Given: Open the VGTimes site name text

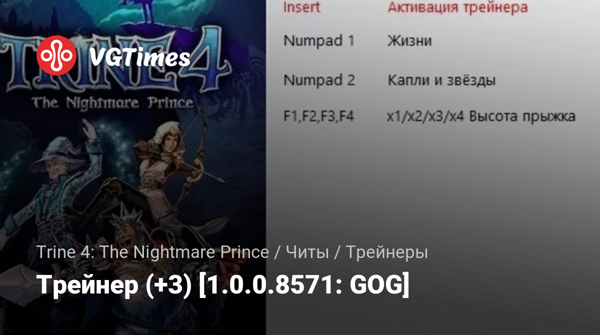Looking at the screenshot, I should click(x=139, y=57).
